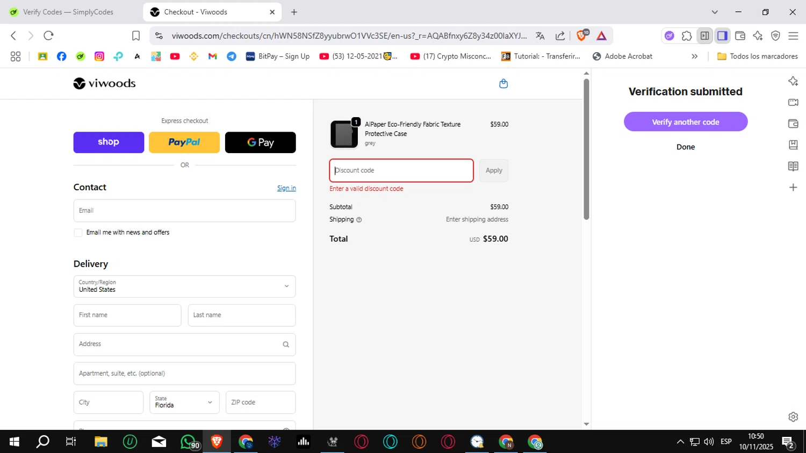Open Leo AI sparkle icon in toolbar
The image size is (806, 453).
(758, 36)
